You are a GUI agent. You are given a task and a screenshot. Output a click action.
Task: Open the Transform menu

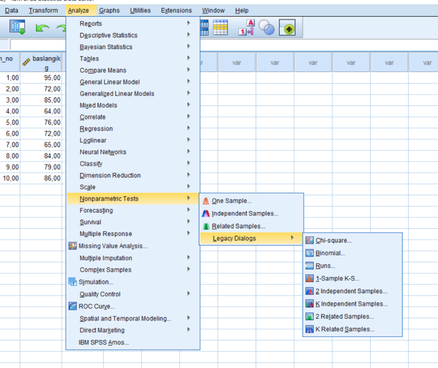pos(43,10)
